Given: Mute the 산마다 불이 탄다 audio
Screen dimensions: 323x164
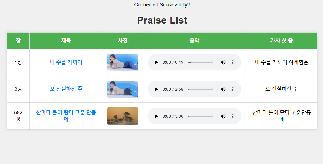Looking at the screenshot, I should [x=223, y=116].
